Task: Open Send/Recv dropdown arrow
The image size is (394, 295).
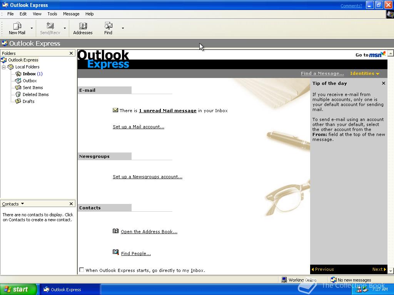Action: coord(65,28)
